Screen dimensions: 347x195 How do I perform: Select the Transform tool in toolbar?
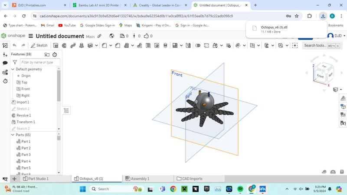(x=215, y=45)
